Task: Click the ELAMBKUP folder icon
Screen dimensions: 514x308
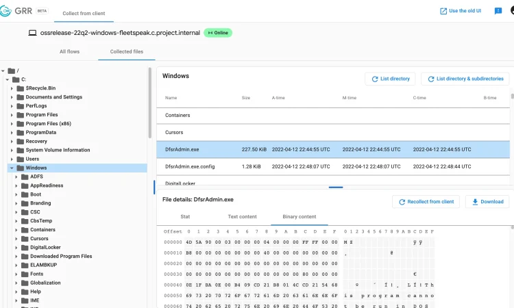Action: coord(25,265)
